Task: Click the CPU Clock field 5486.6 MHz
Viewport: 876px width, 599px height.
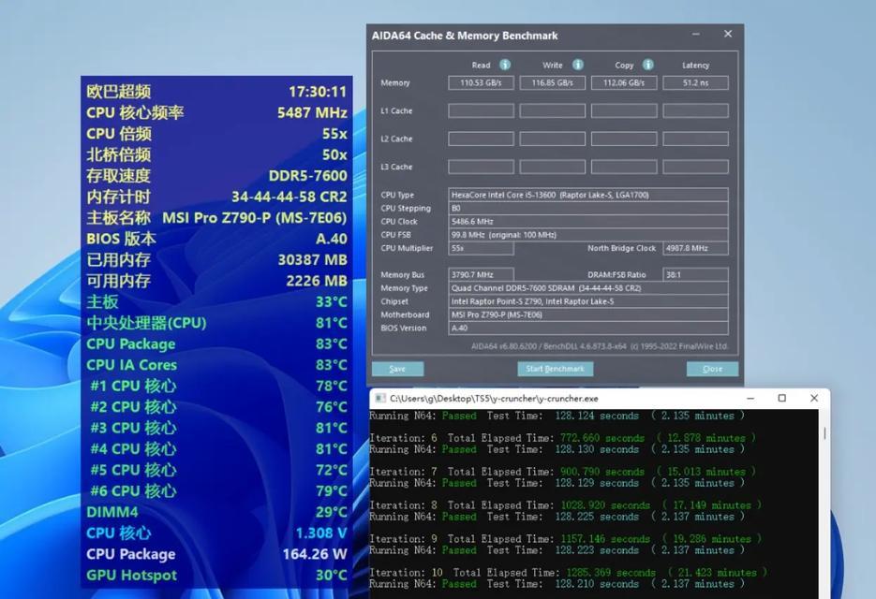Action: [x=588, y=222]
